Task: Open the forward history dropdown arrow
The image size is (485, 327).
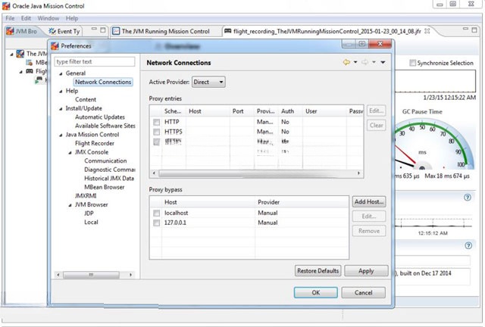Action: (374, 62)
